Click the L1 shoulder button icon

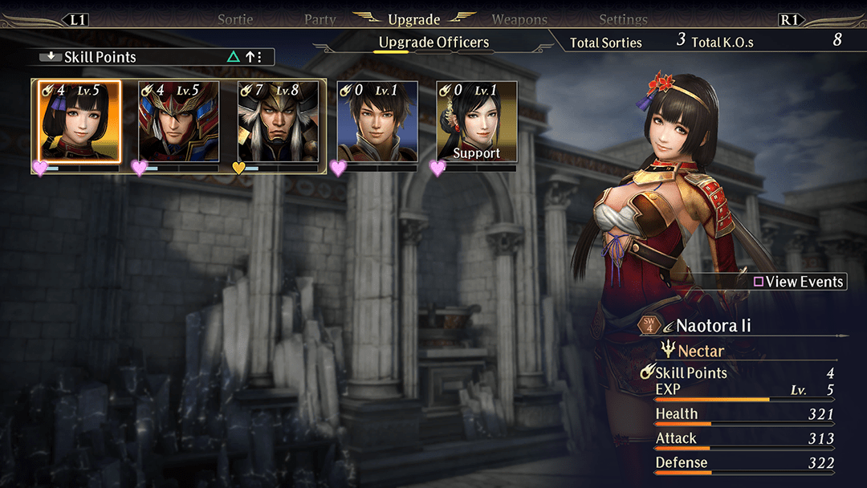coord(77,20)
